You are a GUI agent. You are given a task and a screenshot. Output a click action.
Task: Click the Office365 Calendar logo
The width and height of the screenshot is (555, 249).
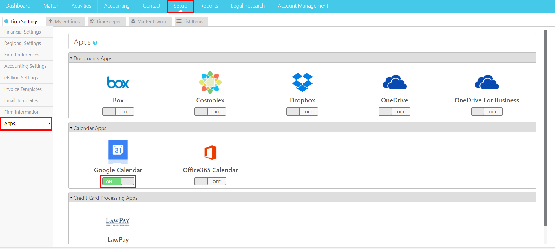pyautogui.click(x=210, y=152)
